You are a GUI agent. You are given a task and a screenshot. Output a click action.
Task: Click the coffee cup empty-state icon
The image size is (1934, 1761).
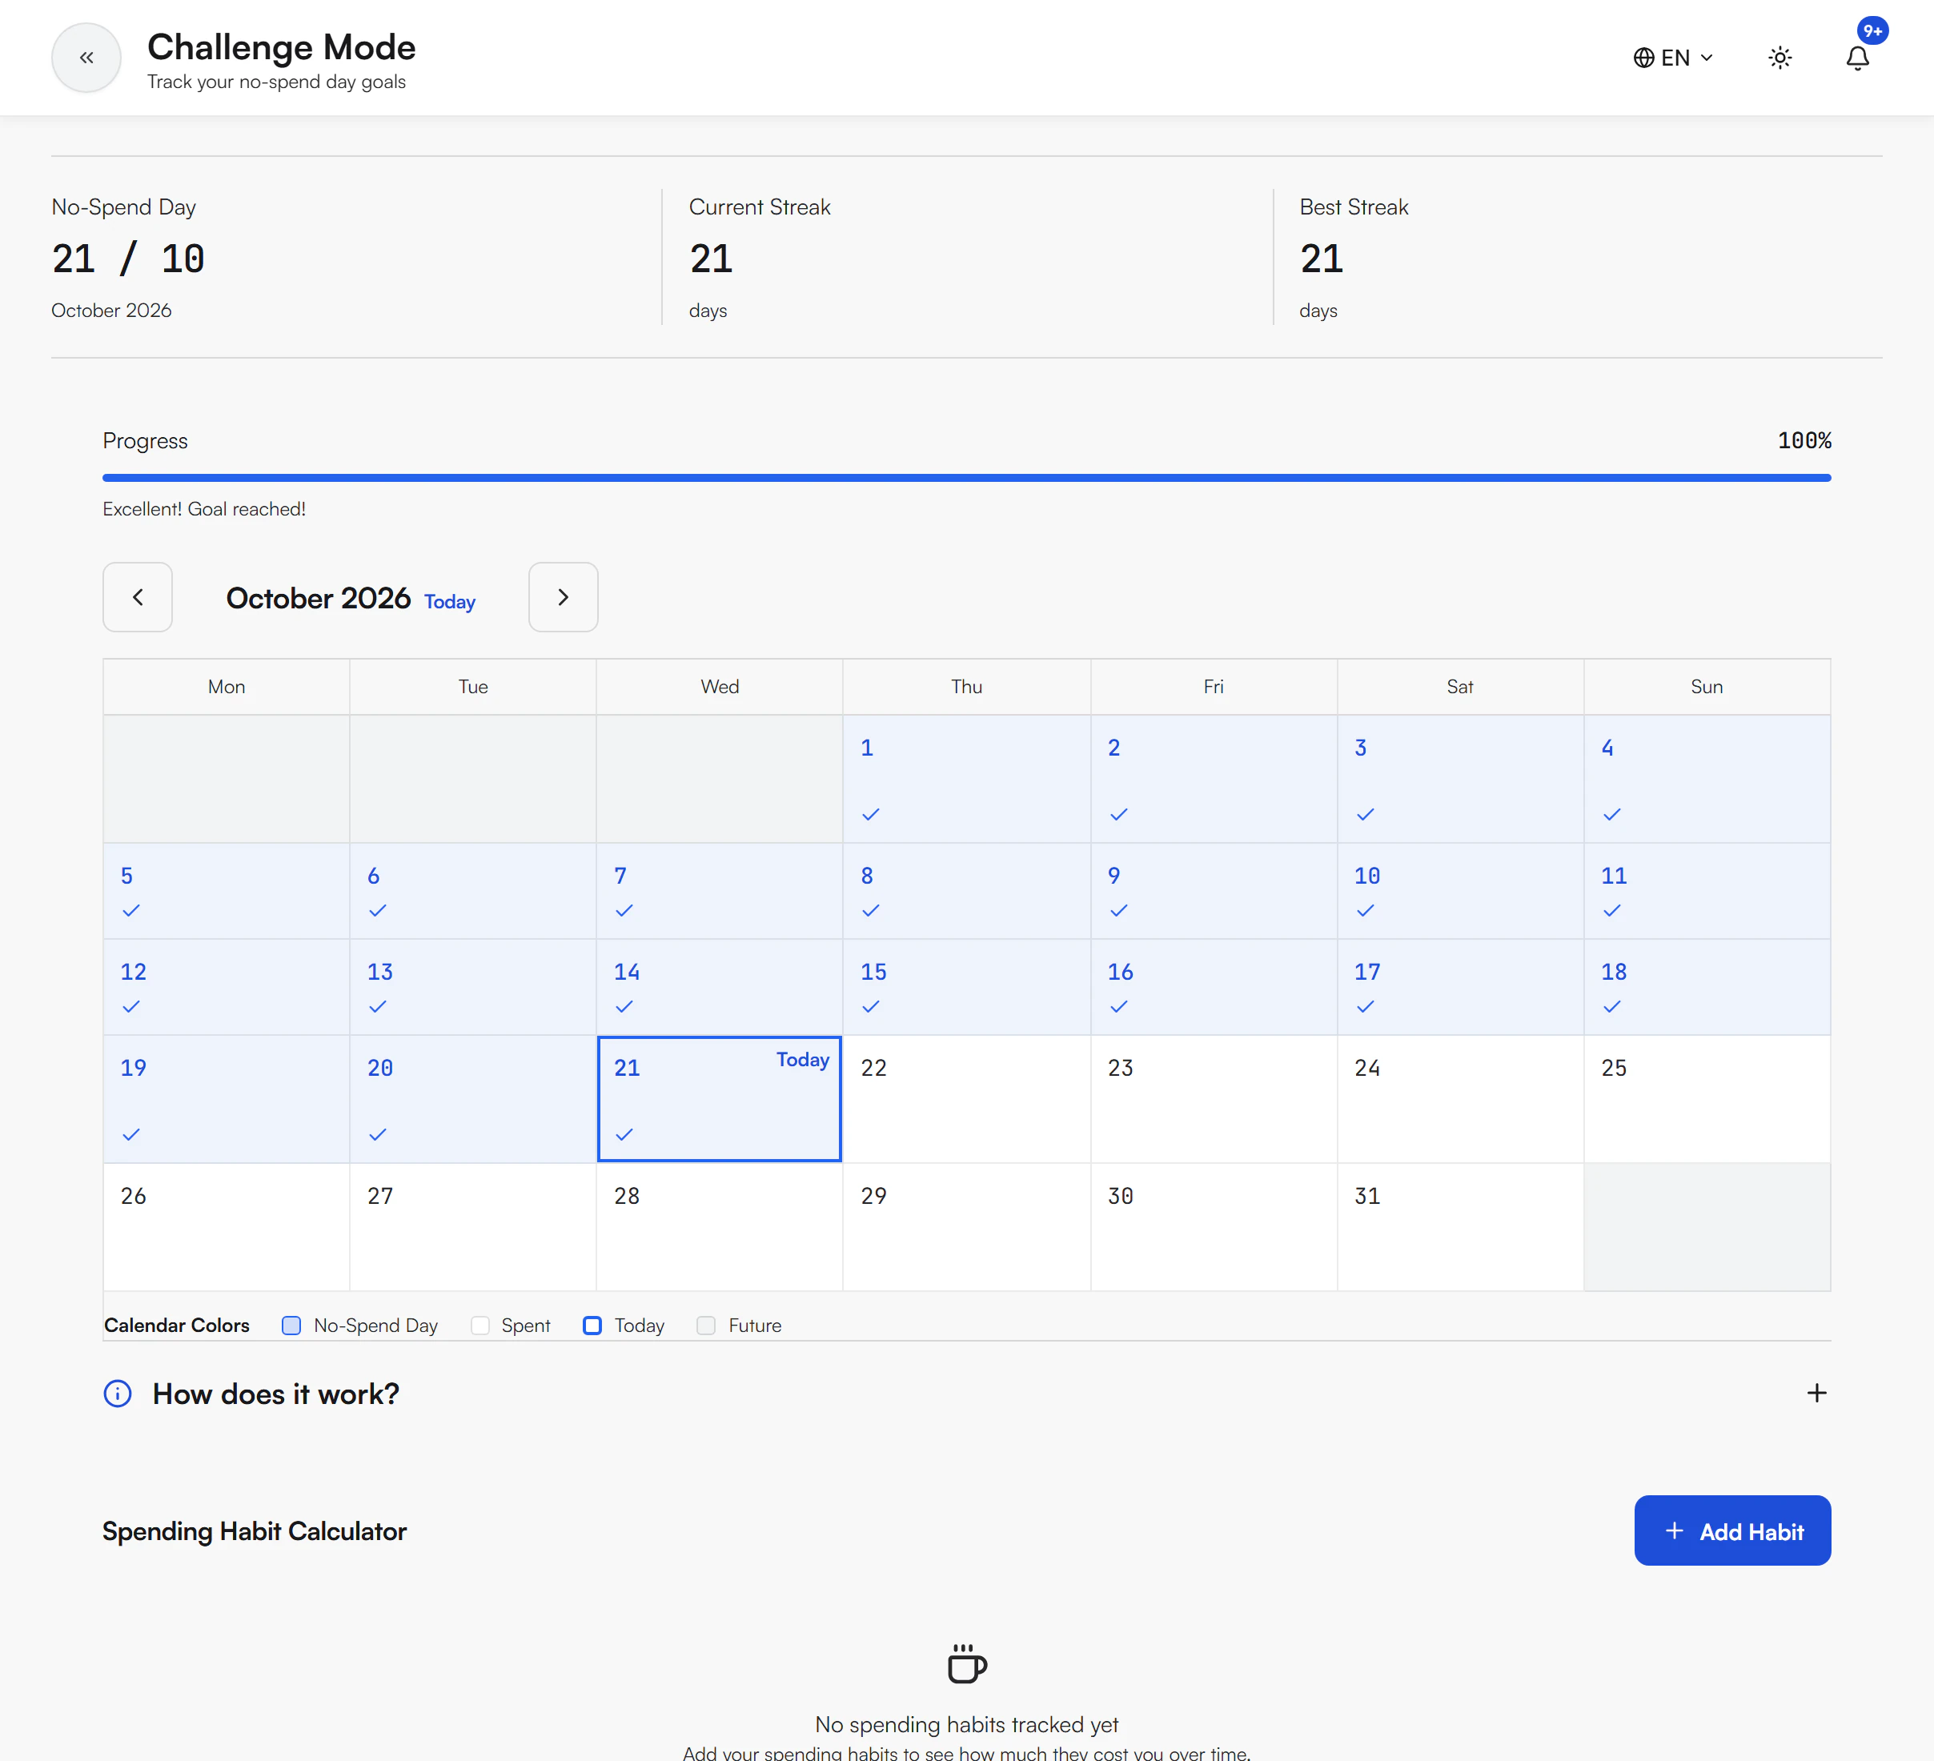[966, 1663]
